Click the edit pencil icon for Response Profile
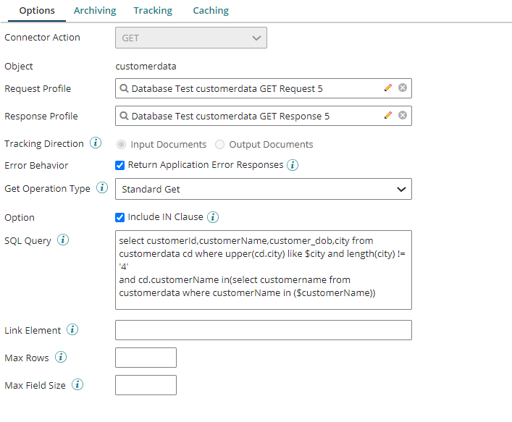Image resolution: width=512 pixels, height=422 pixels. click(x=388, y=115)
